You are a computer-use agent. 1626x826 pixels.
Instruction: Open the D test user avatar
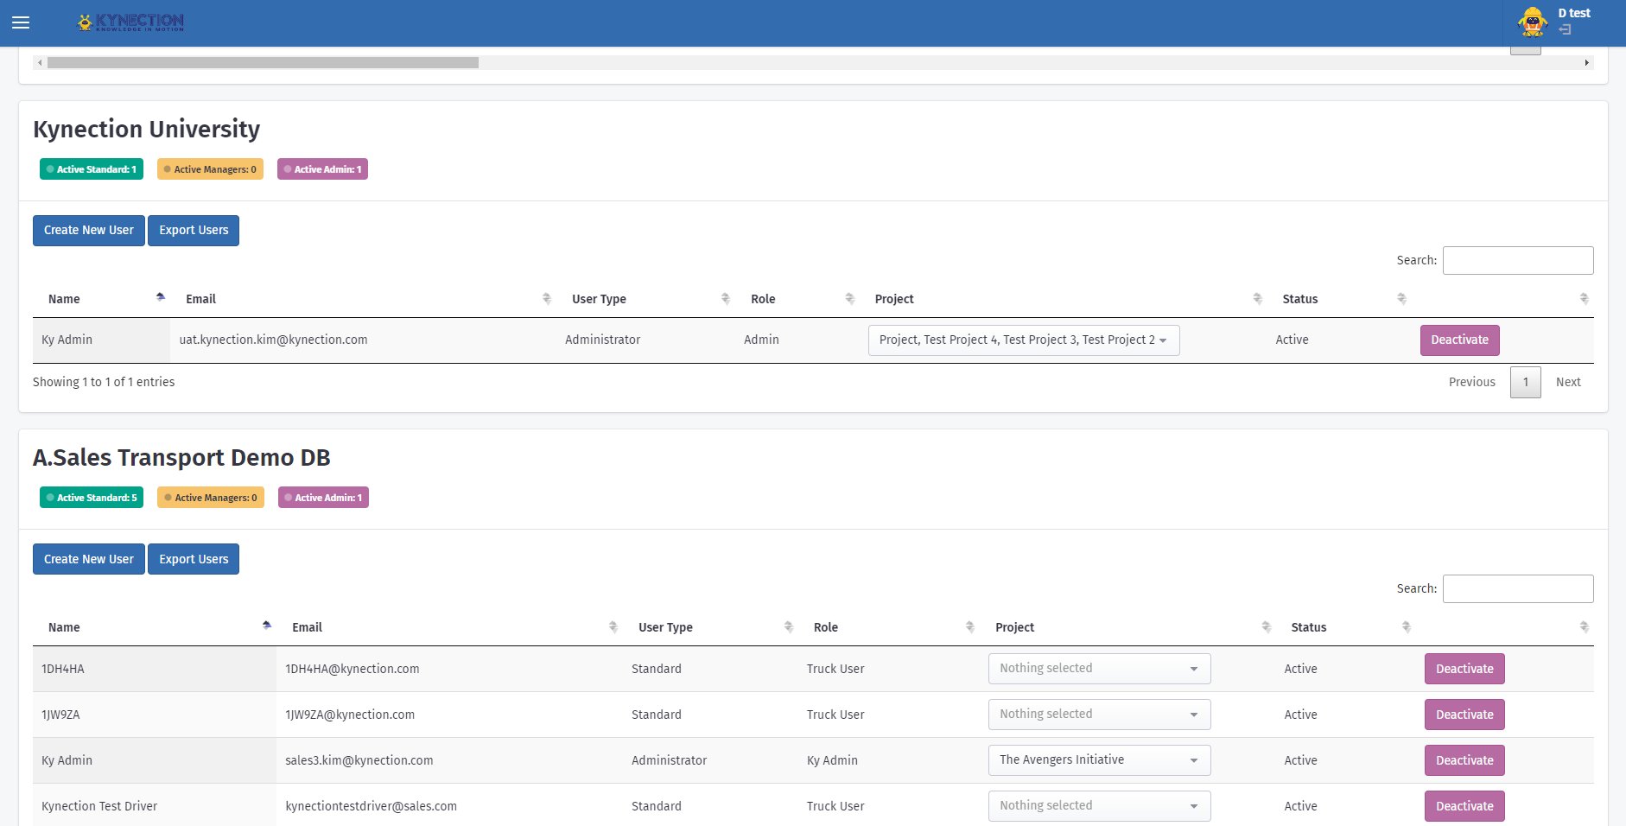click(x=1533, y=22)
